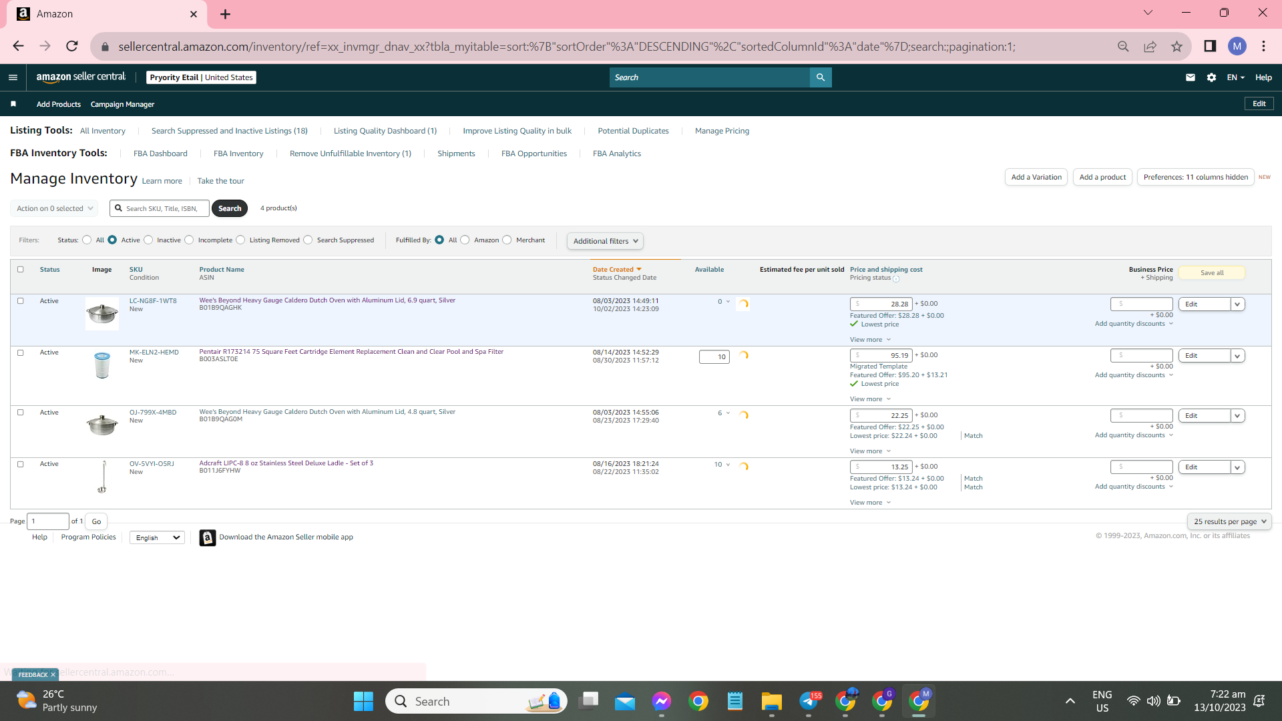Open the Chrome profile avatar M
Screen dimensions: 1282x721
click(1237, 46)
